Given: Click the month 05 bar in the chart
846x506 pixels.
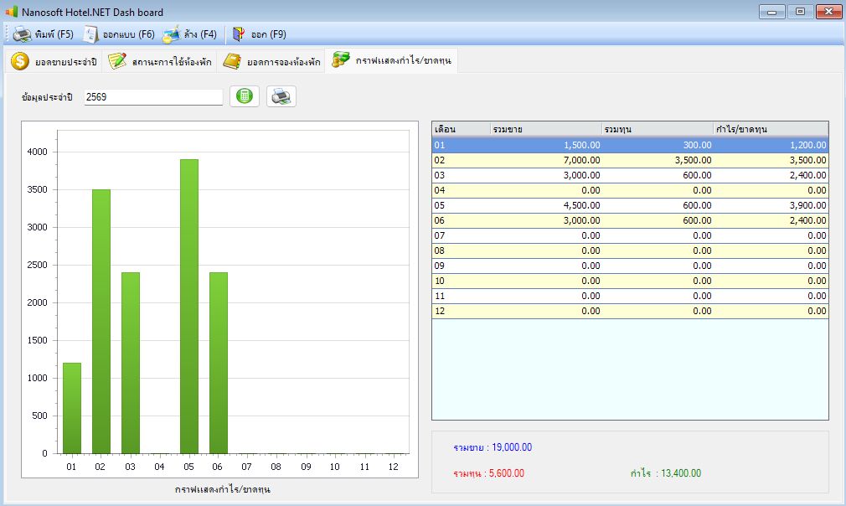Looking at the screenshot, I should (x=188, y=307).
